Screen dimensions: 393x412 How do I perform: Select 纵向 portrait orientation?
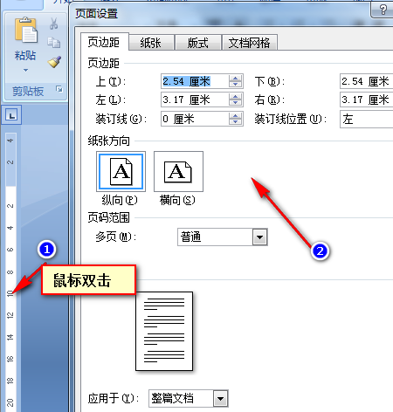click(121, 172)
